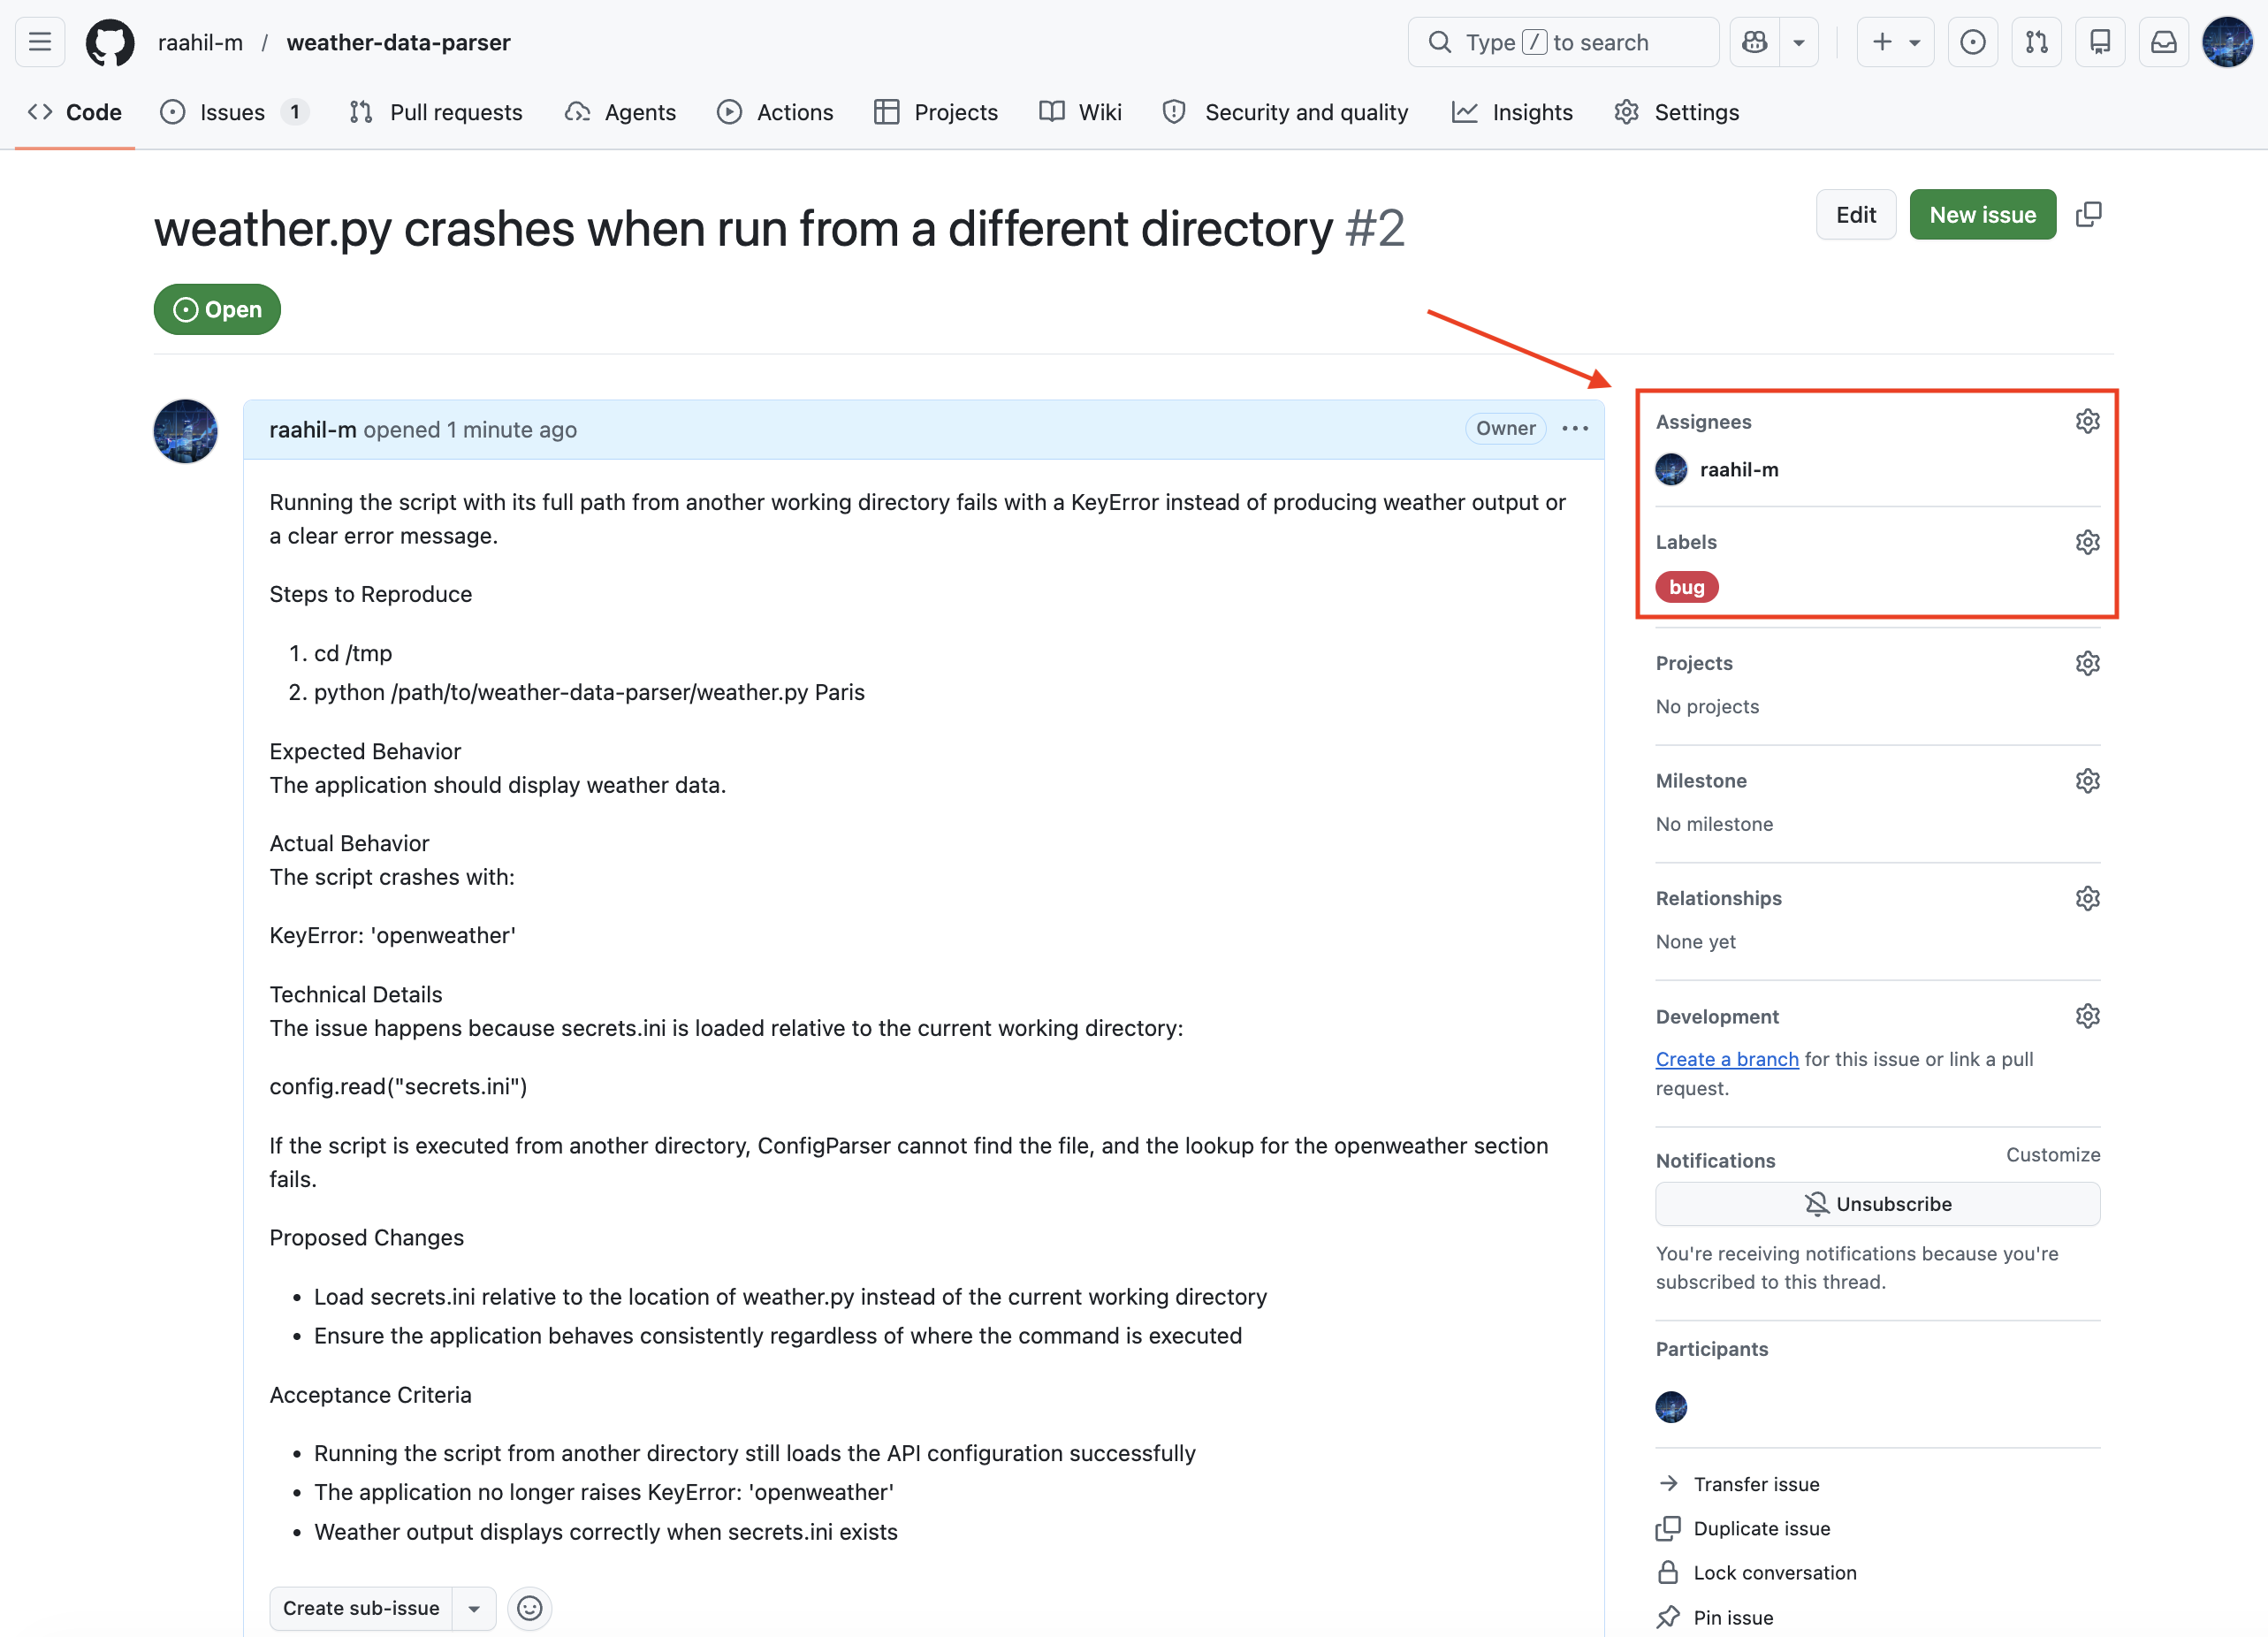Open repositories icon in the header
The height and width of the screenshot is (1637, 2268).
tap(2100, 42)
